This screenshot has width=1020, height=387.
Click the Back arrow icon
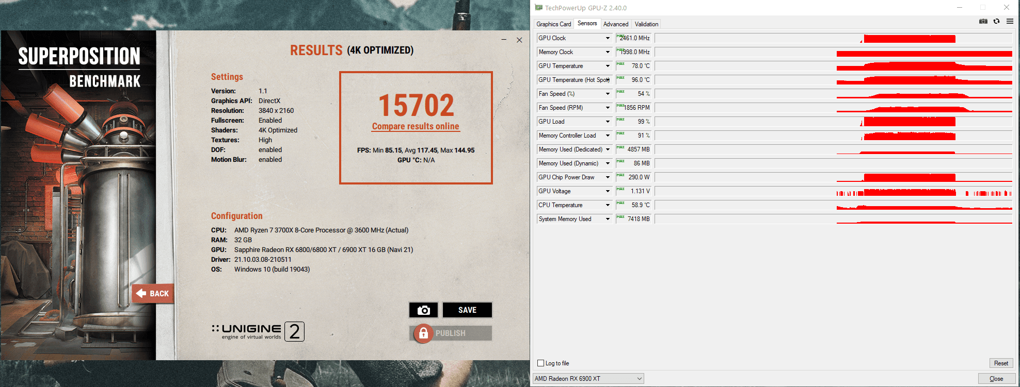(141, 293)
